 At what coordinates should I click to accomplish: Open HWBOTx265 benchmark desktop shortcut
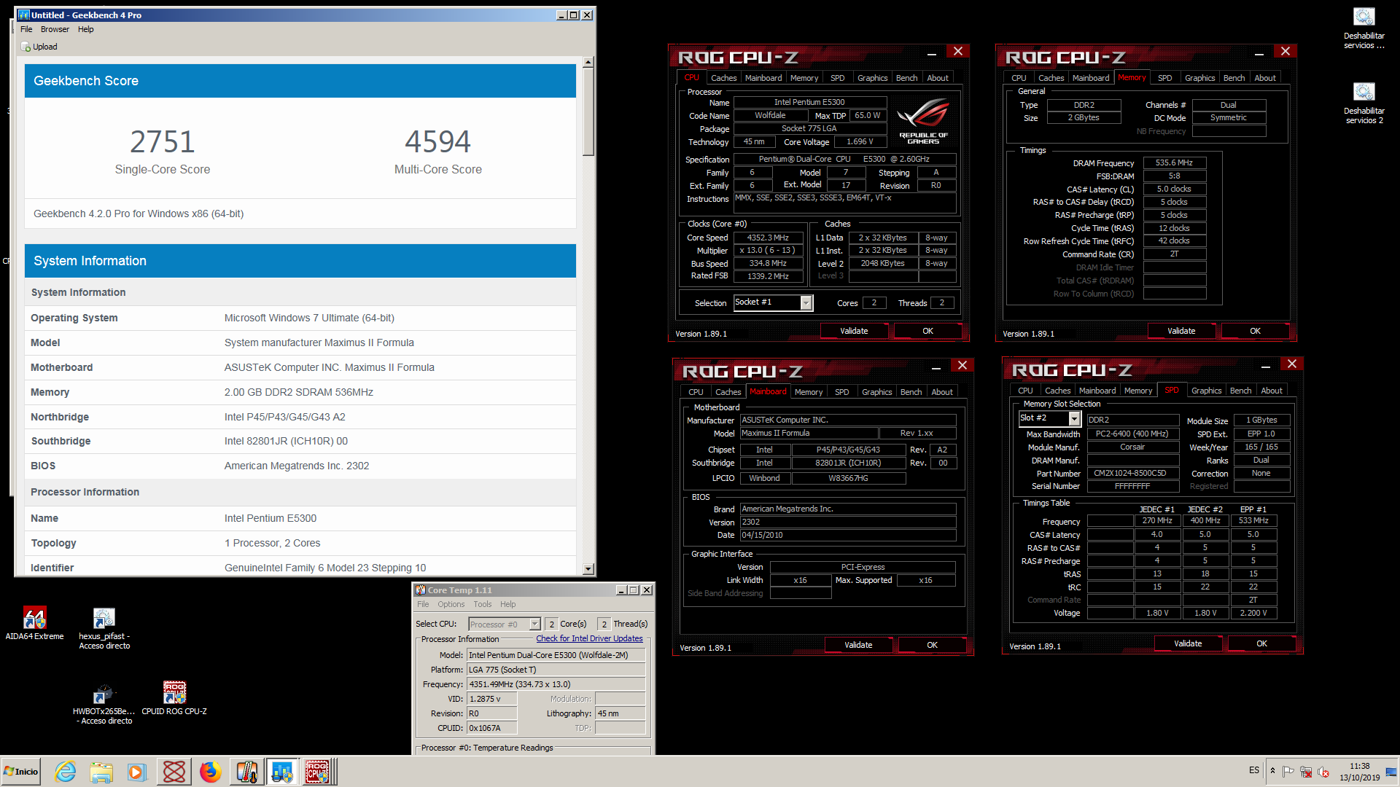104,702
